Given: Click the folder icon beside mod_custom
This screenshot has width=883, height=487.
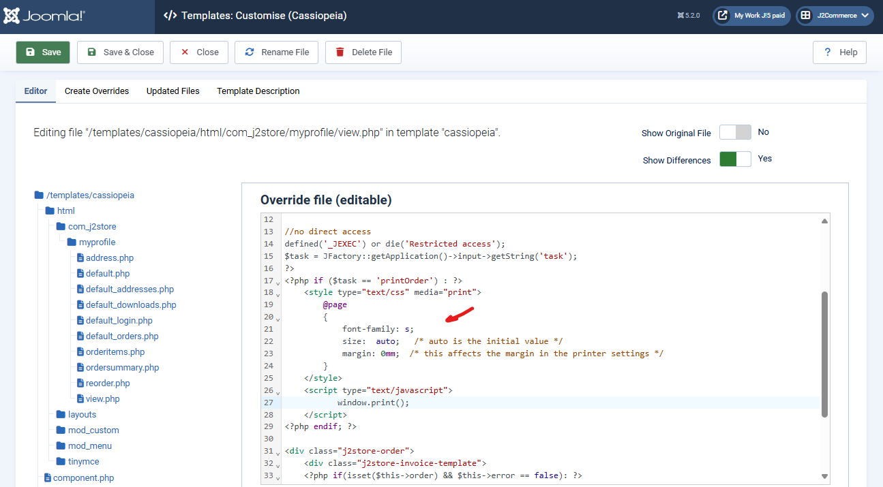Looking at the screenshot, I should pyautogui.click(x=61, y=430).
